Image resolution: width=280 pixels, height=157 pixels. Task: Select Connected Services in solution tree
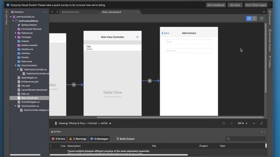[x=31, y=29]
